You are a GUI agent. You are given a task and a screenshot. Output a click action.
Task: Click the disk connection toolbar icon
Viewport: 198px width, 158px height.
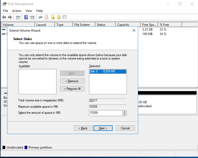pyautogui.click(x=40, y=17)
